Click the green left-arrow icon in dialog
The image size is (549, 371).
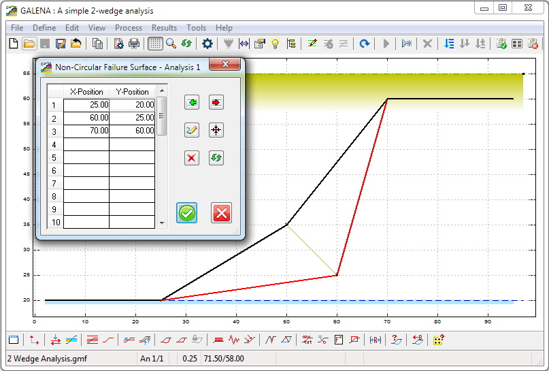(192, 102)
